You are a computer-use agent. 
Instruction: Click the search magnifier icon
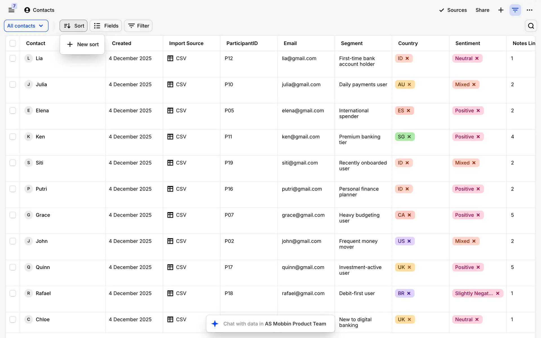coord(531,26)
